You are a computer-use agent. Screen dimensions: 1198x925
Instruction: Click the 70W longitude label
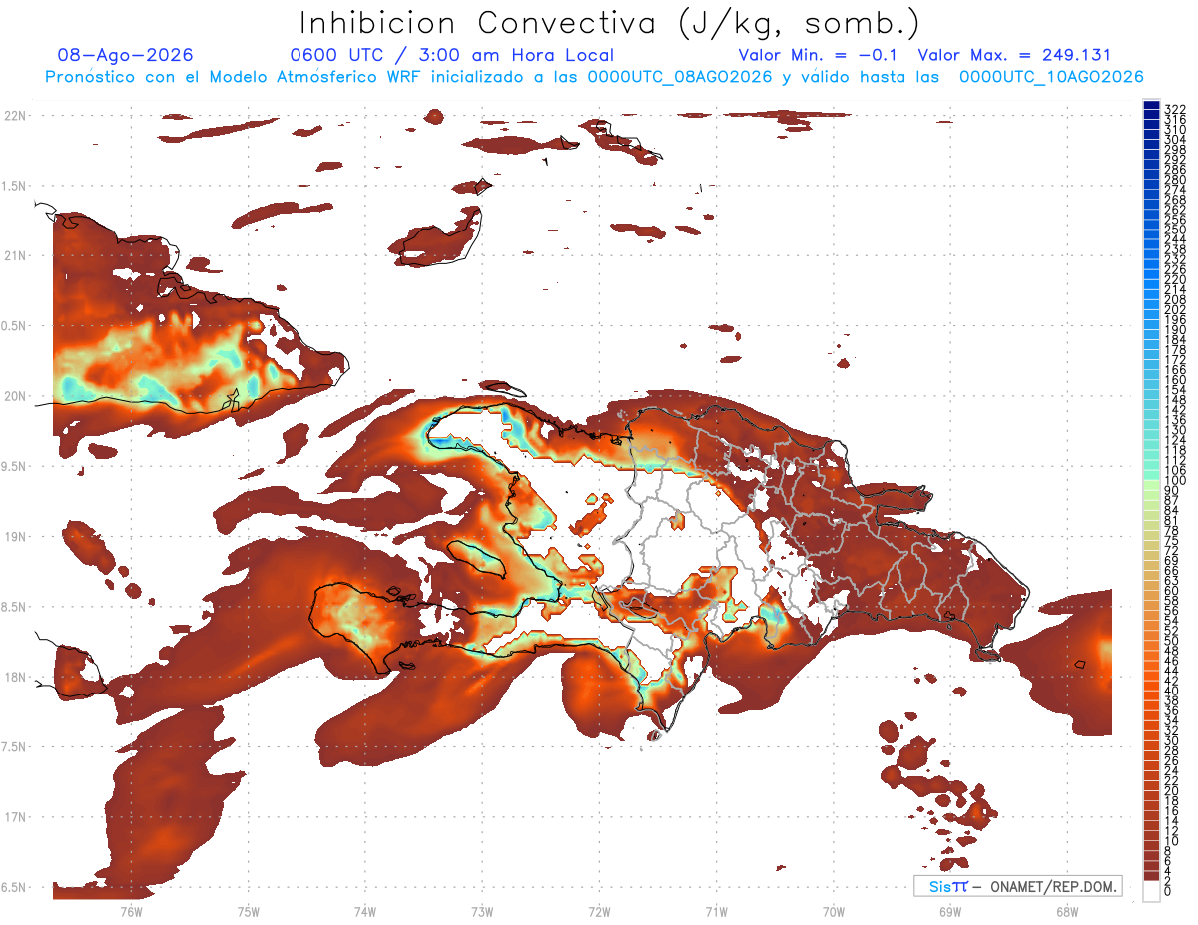(834, 911)
